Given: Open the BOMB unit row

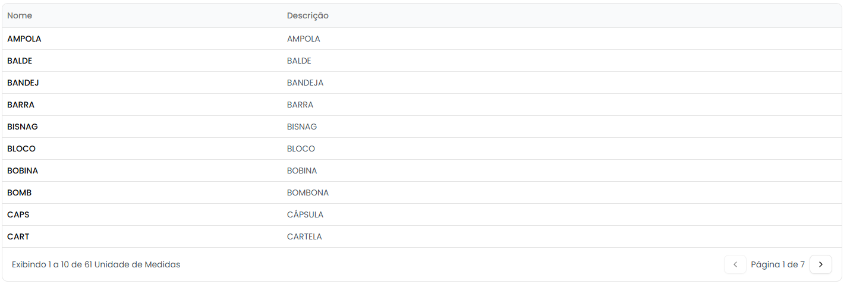Looking at the screenshot, I should (20, 193).
